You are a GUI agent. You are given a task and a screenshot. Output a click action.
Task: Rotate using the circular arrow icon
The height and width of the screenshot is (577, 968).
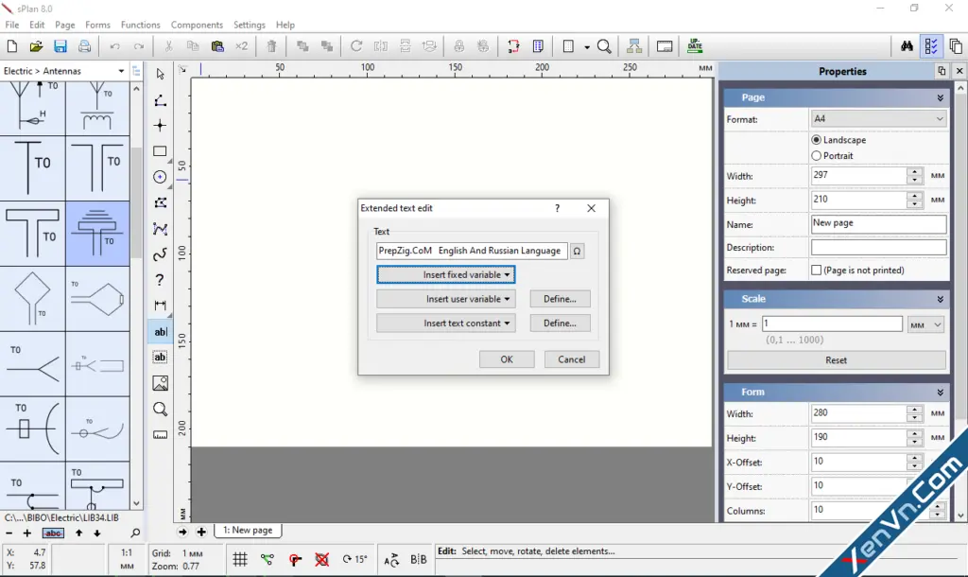coord(356,46)
